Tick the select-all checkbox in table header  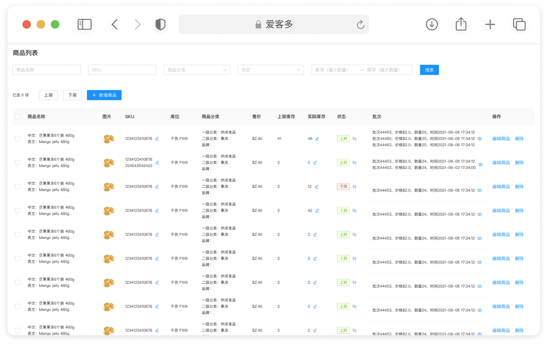coord(18,116)
